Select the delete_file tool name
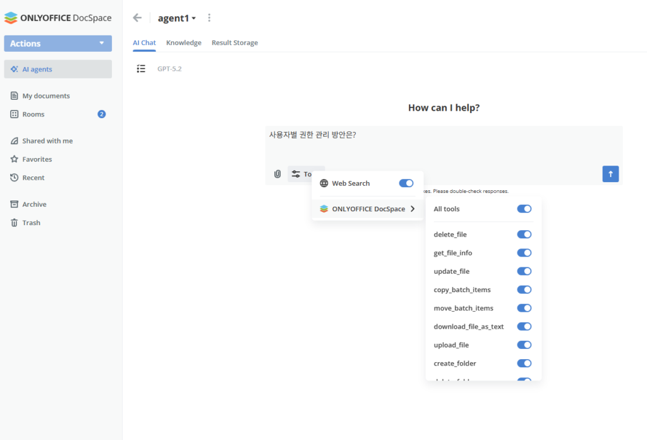The height and width of the screenshot is (440, 647). coord(450,235)
